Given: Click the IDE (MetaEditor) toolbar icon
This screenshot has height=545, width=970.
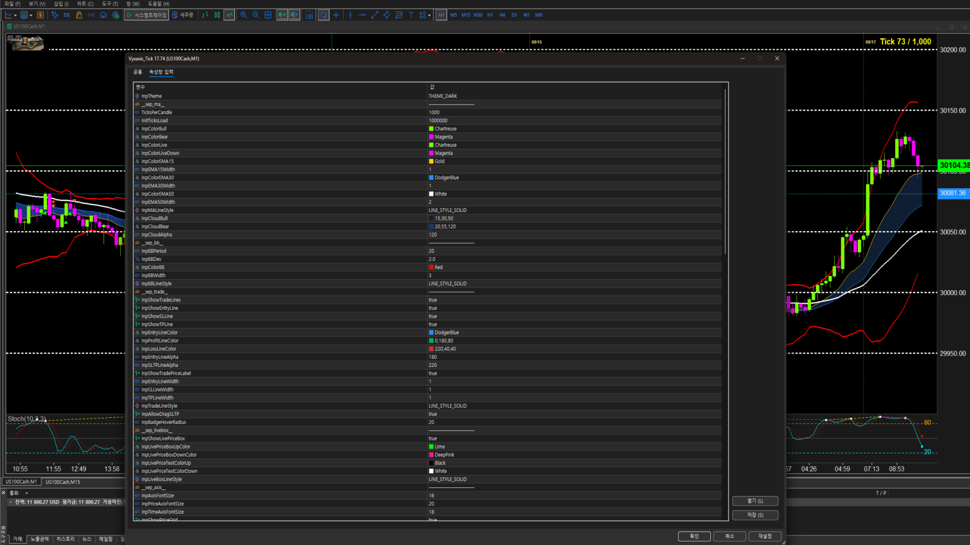Looking at the screenshot, I should (67, 15).
